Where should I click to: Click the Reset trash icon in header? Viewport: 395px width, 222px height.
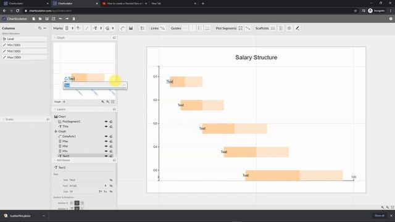coord(74,19)
